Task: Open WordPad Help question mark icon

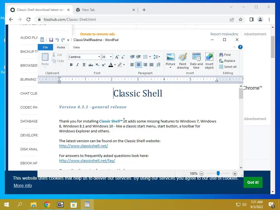Action: 240,47
